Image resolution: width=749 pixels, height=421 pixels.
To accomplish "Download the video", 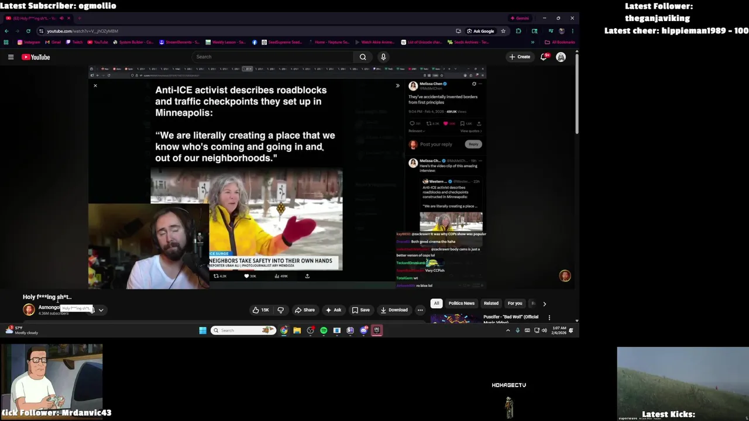I will point(394,310).
